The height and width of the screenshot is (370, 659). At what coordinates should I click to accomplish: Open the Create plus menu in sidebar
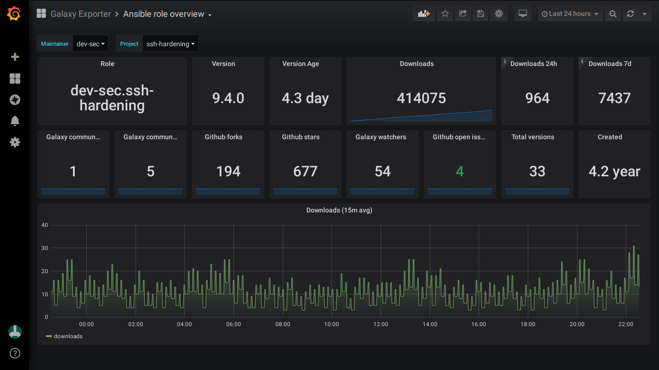tap(15, 57)
